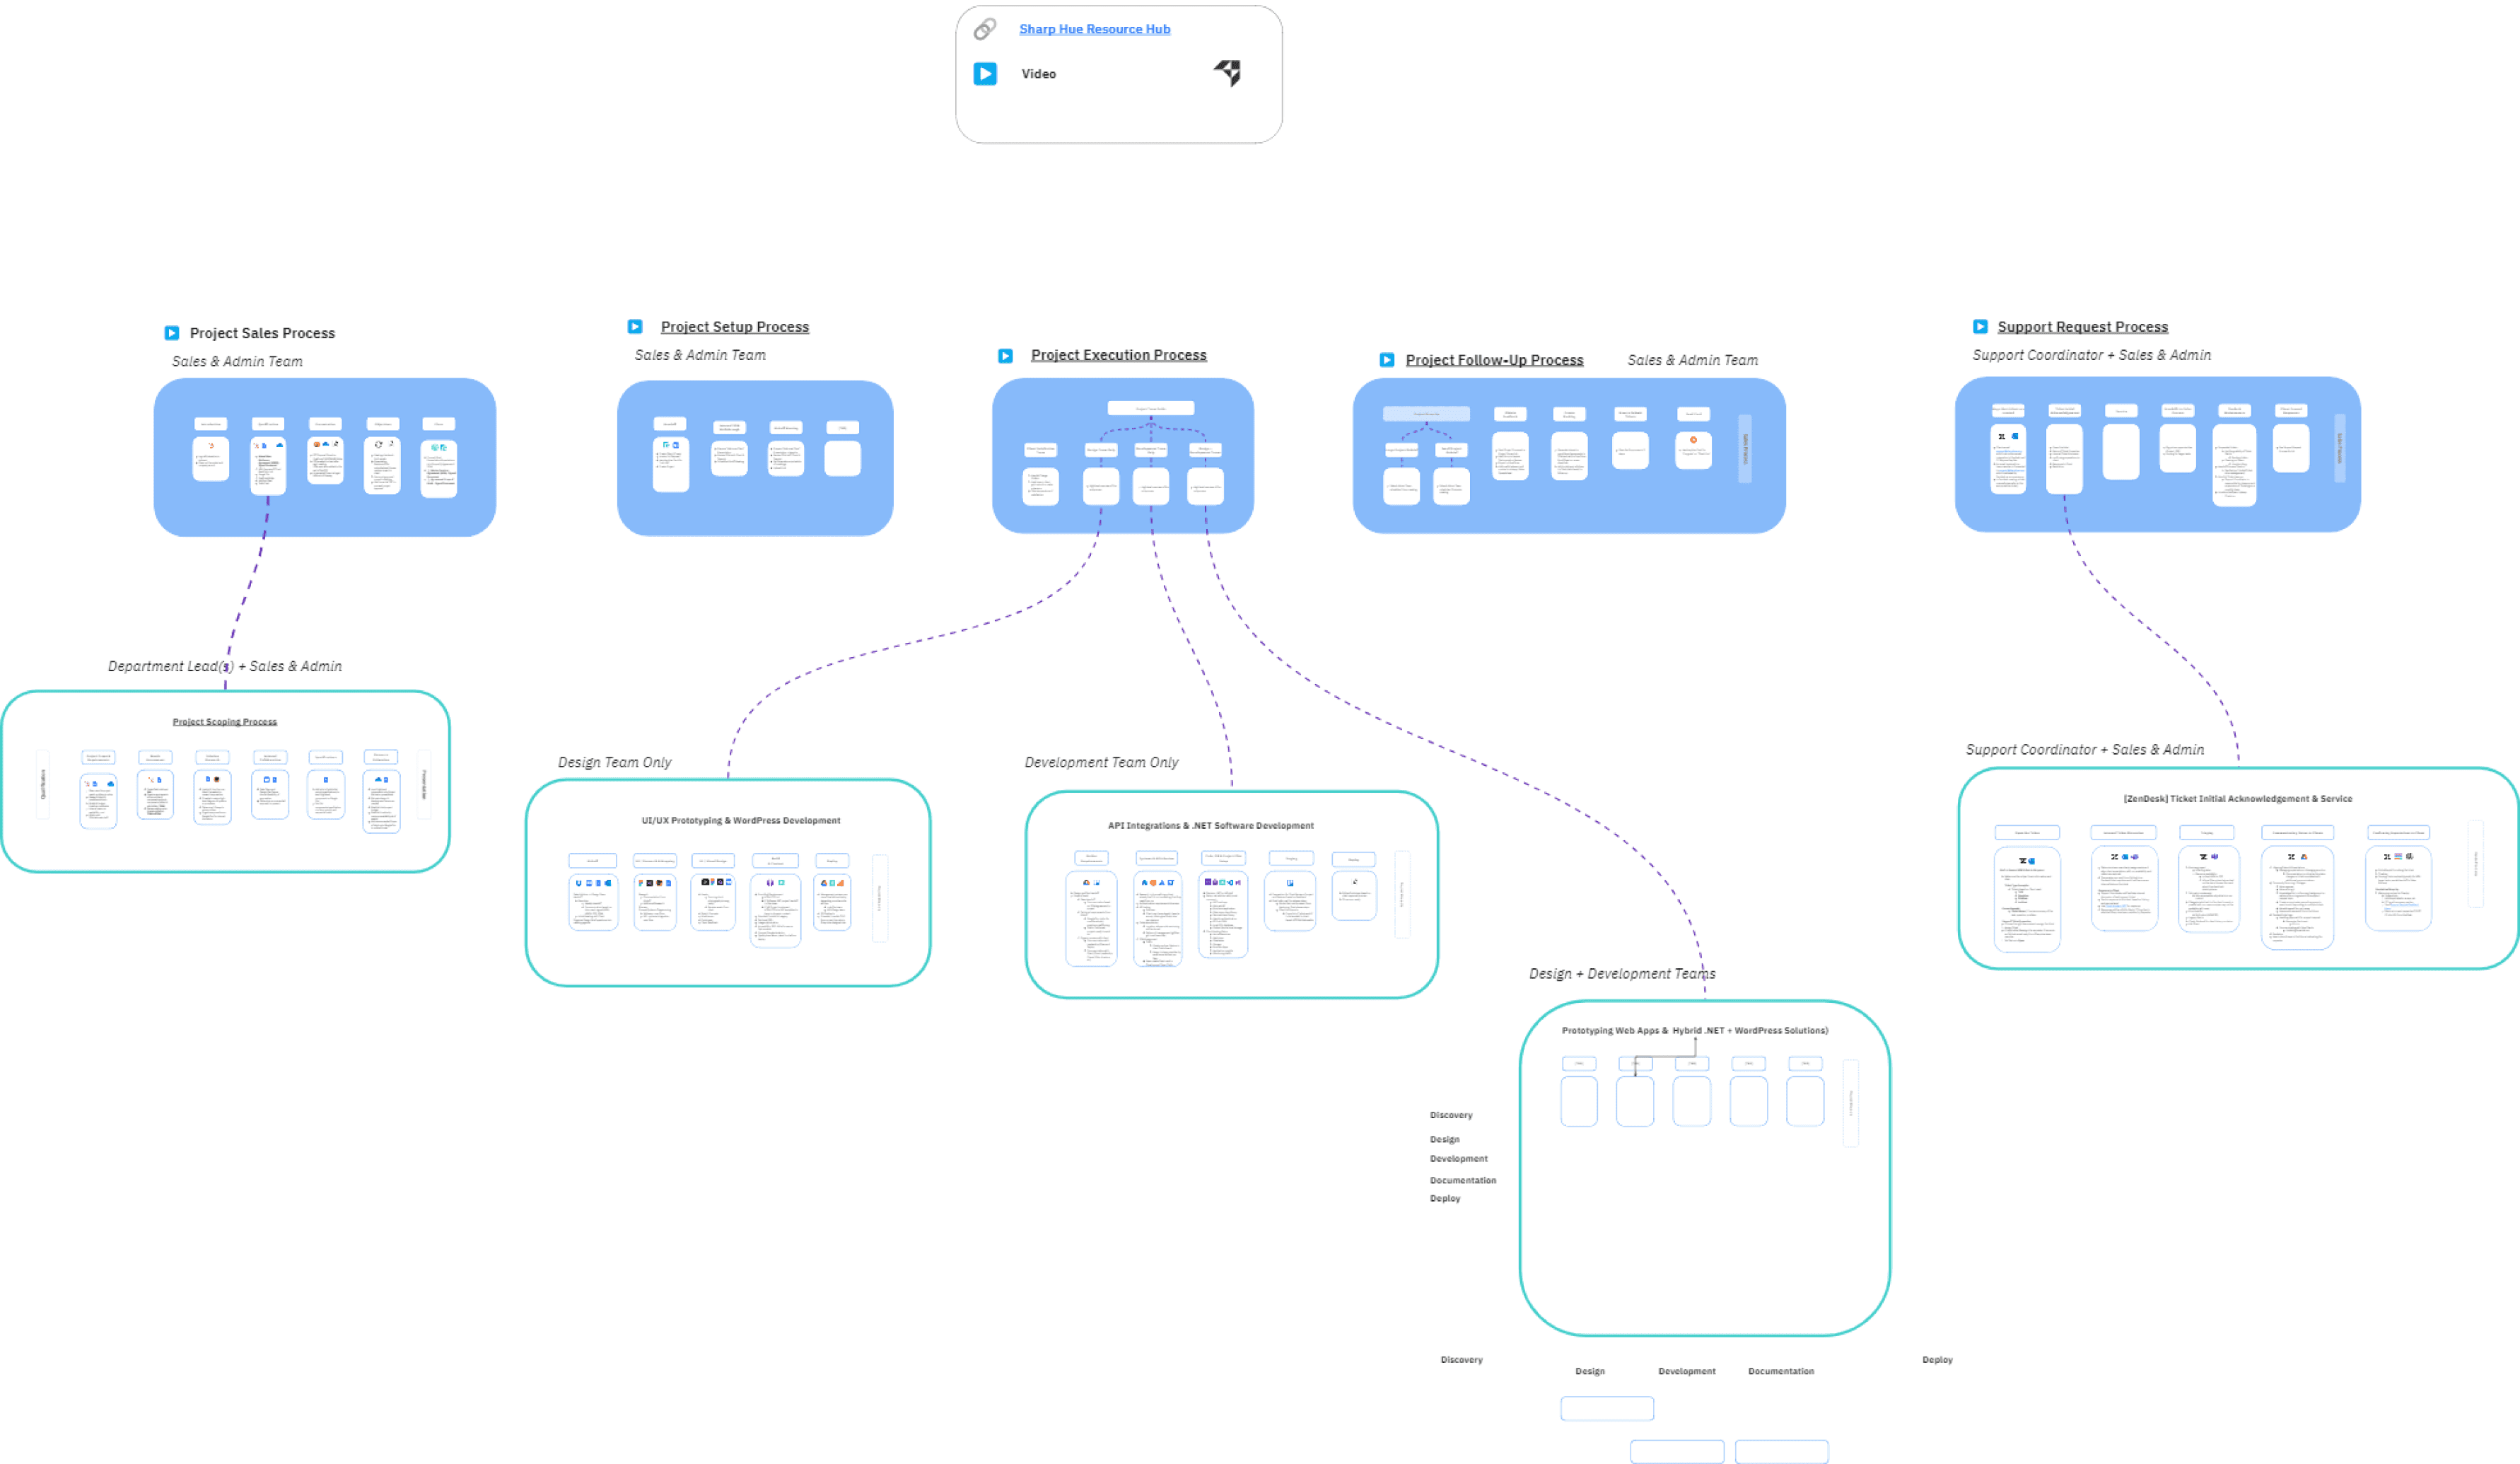Click the play icon next to Video
This screenshot has height=1464, width=2520.
coord(985,74)
